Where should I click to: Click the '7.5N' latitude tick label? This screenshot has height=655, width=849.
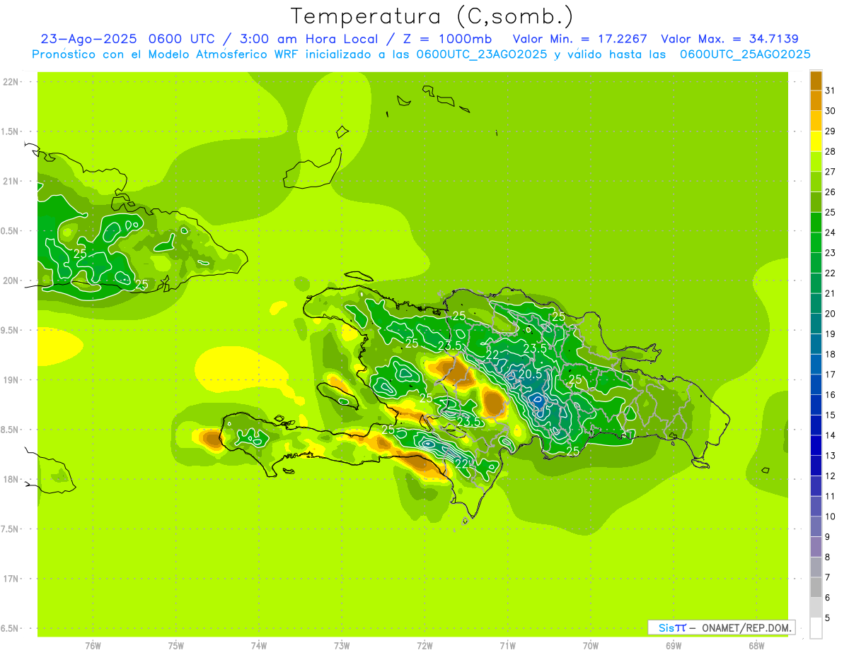11,529
